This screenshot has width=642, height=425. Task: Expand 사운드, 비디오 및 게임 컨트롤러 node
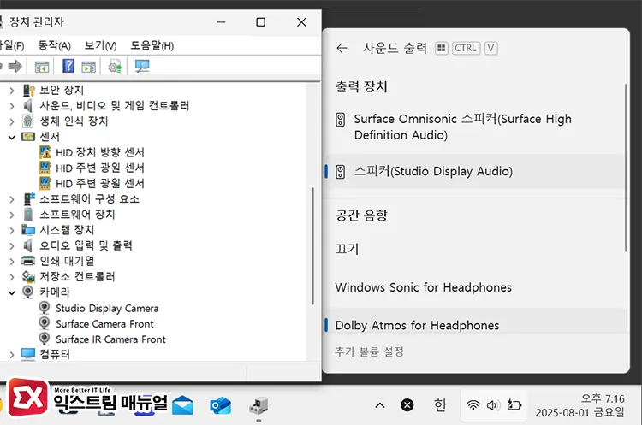click(12, 106)
